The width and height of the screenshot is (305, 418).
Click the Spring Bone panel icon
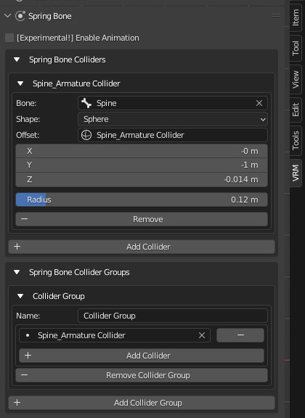(x=20, y=16)
